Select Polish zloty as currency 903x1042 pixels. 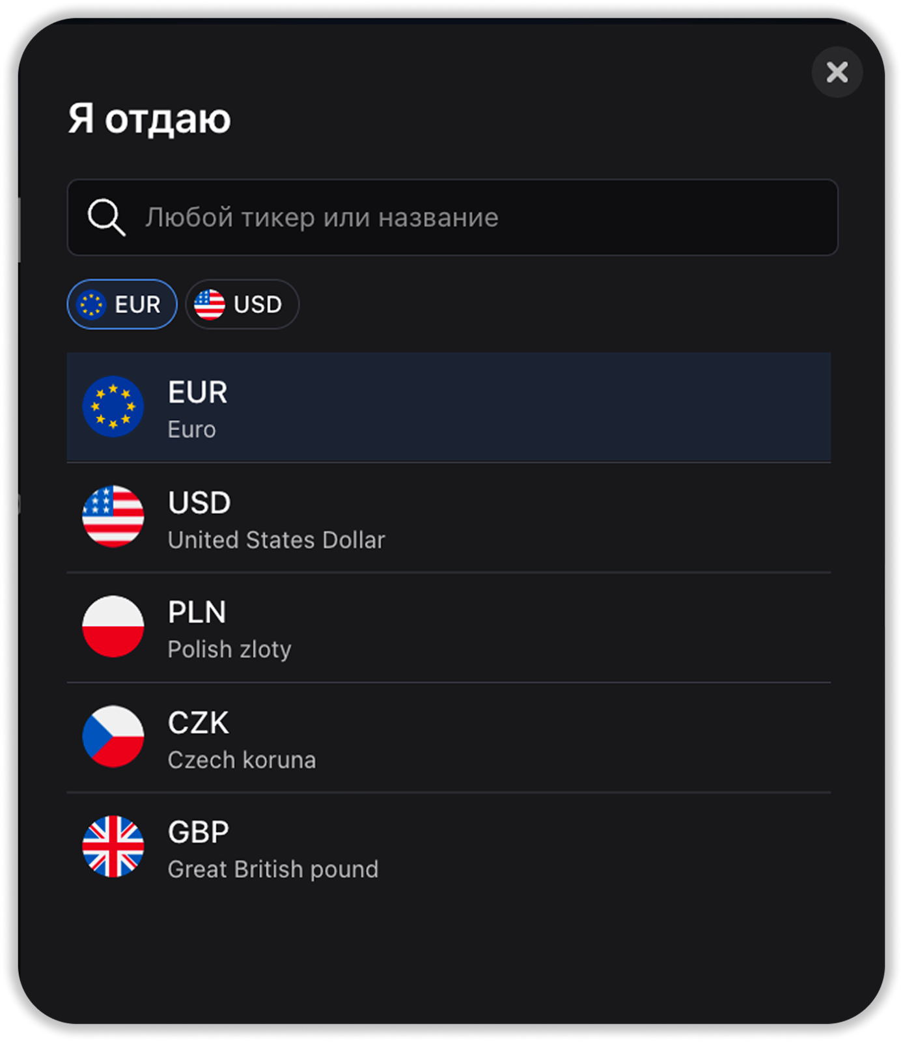[x=449, y=628]
